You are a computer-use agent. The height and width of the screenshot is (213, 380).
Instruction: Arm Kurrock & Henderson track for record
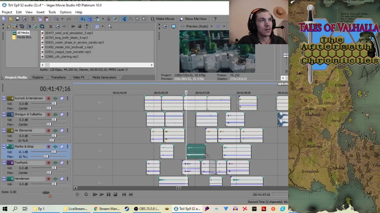tap(48, 98)
